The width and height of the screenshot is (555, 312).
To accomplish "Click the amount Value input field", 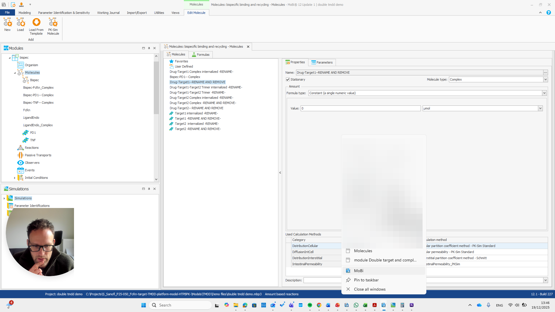I will [x=360, y=108].
